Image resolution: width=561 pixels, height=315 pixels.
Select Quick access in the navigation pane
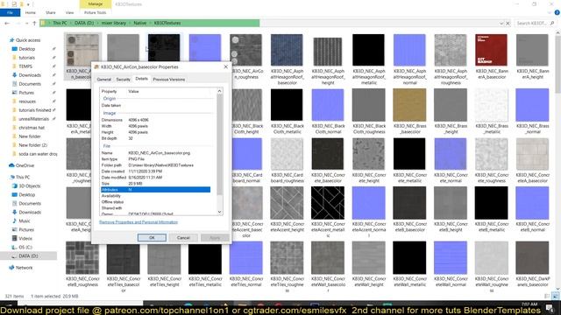tap(28, 40)
